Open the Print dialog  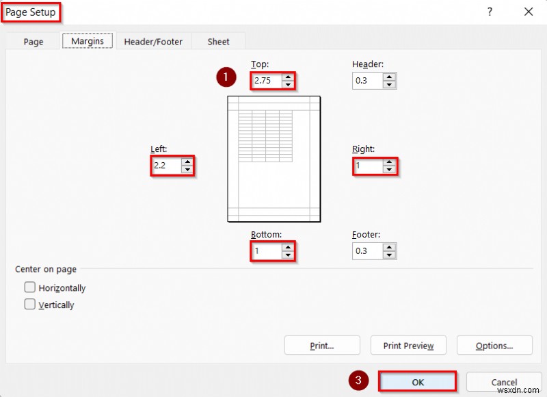(321, 345)
